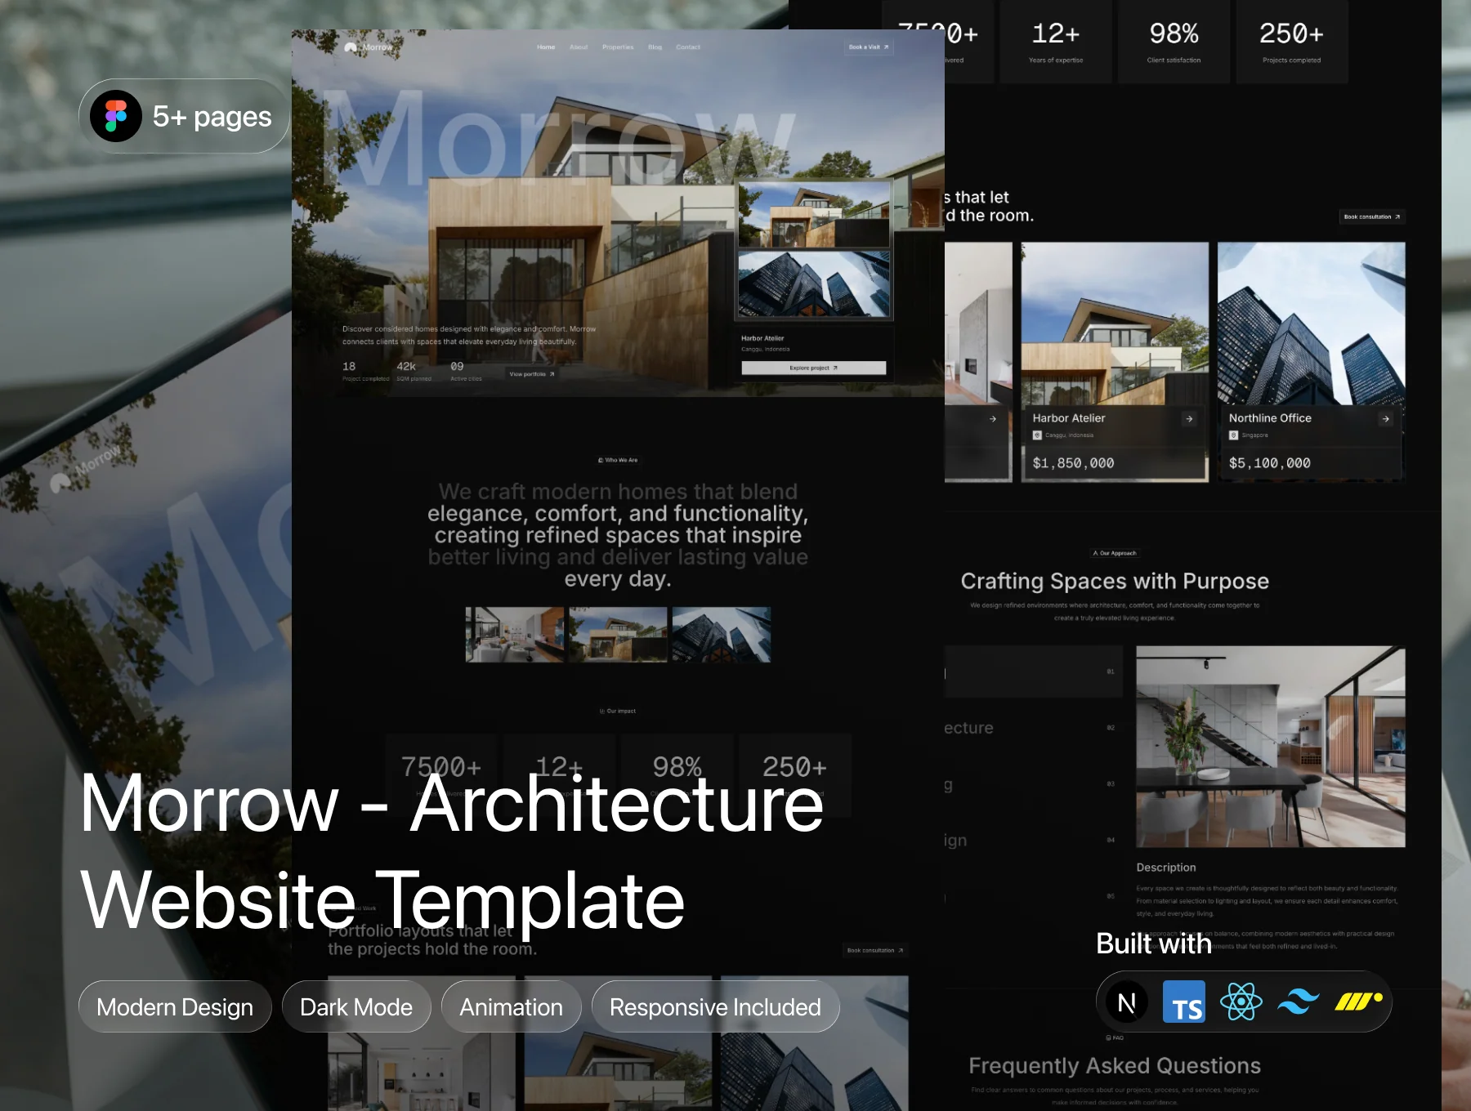Open the Blog nav item
The height and width of the screenshot is (1111, 1471).
[655, 47]
